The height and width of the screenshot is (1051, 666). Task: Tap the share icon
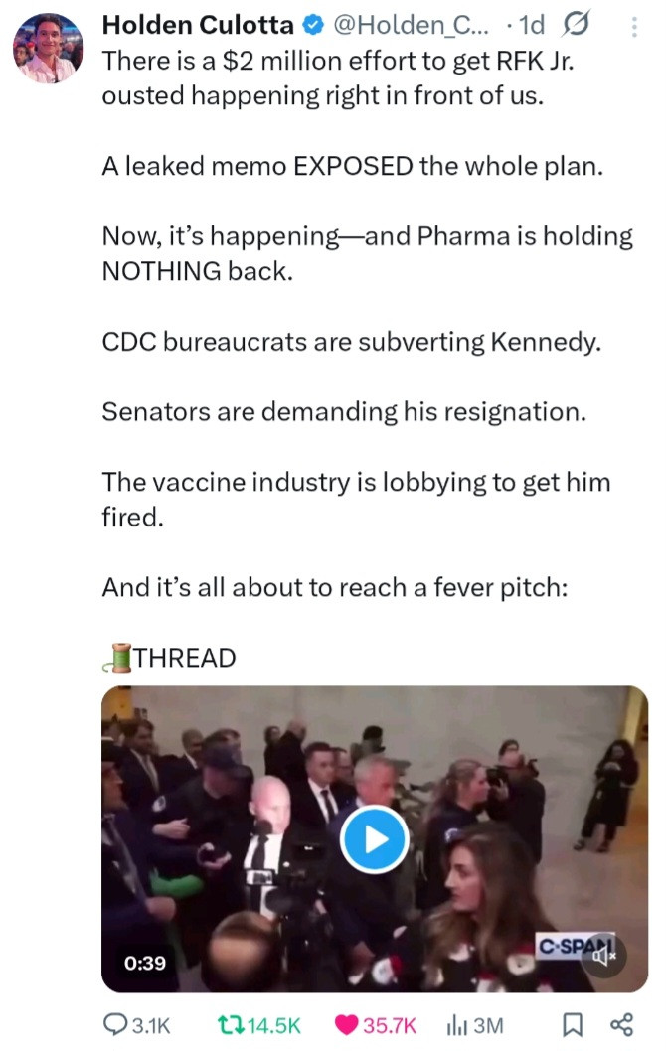[621, 1024]
